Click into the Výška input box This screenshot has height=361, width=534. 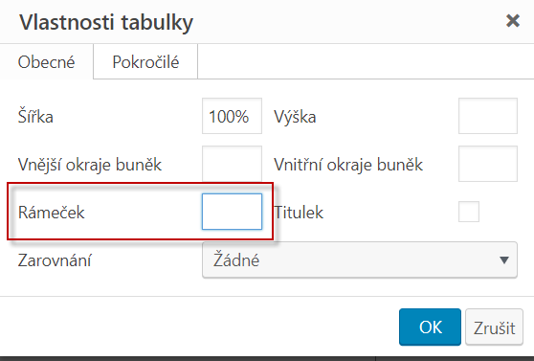click(488, 116)
